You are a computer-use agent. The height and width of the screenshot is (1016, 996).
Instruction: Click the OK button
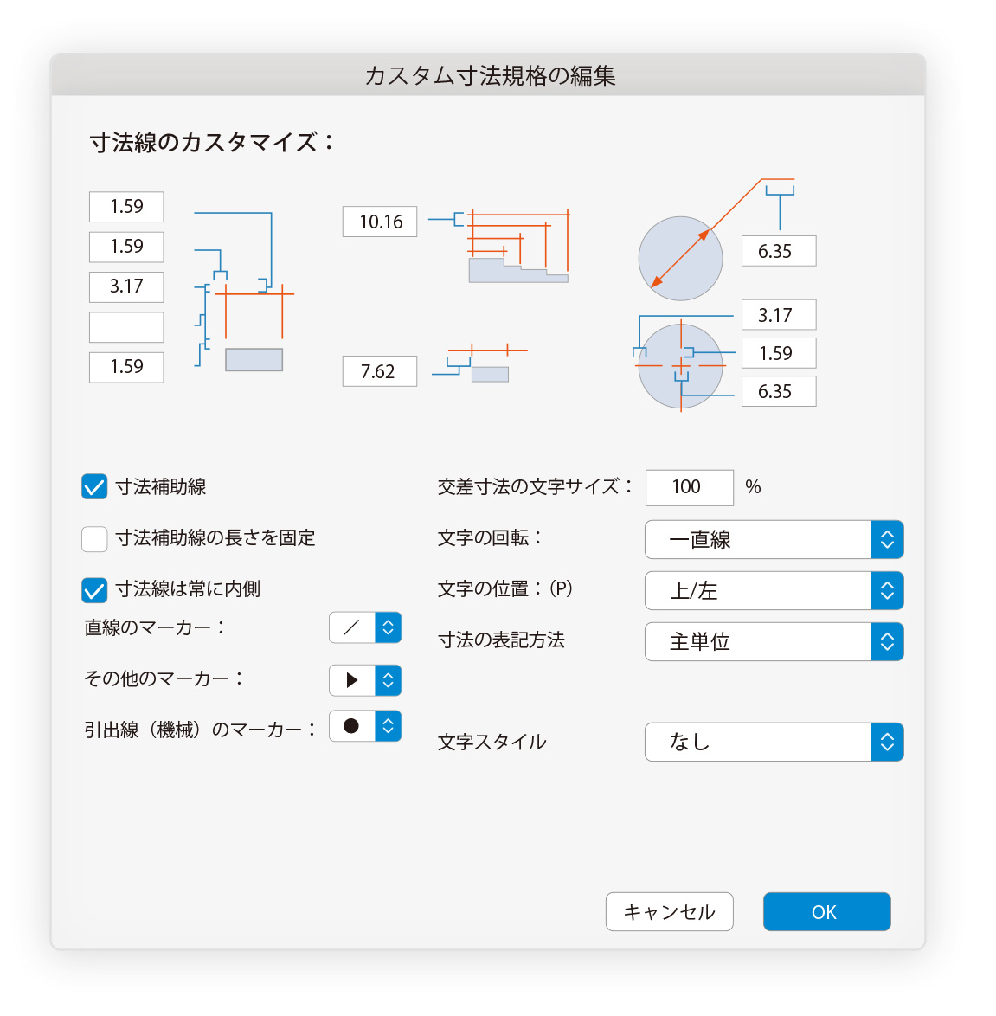click(x=827, y=911)
